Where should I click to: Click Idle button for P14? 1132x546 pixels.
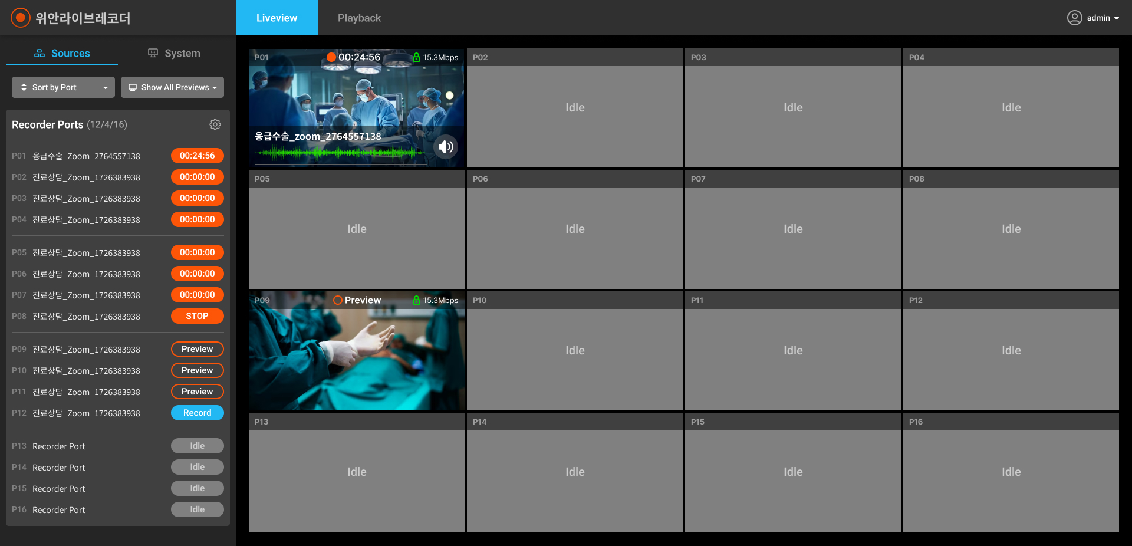[x=198, y=467]
